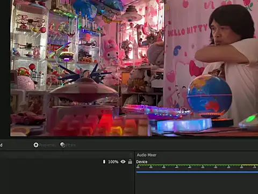The image size is (258, 194).
Task: Click the blue Device volume slider
Action: tap(197, 172)
